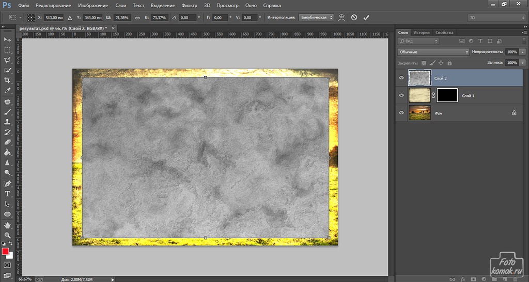Open the Бикубическая interpolation dropdown

(316, 18)
